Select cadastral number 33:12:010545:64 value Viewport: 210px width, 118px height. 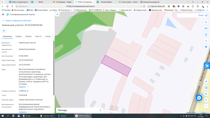[26, 60]
